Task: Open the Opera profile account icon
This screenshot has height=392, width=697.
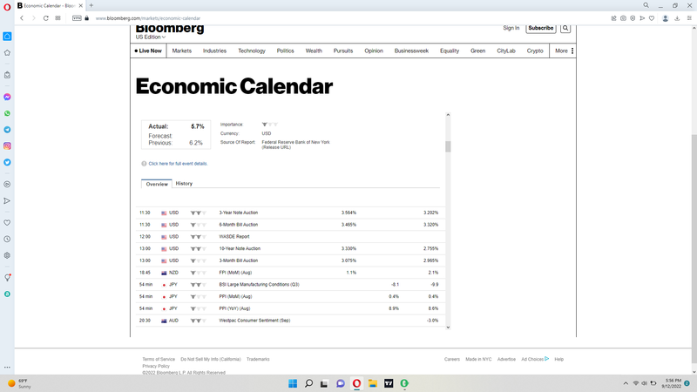Action: coord(666,18)
